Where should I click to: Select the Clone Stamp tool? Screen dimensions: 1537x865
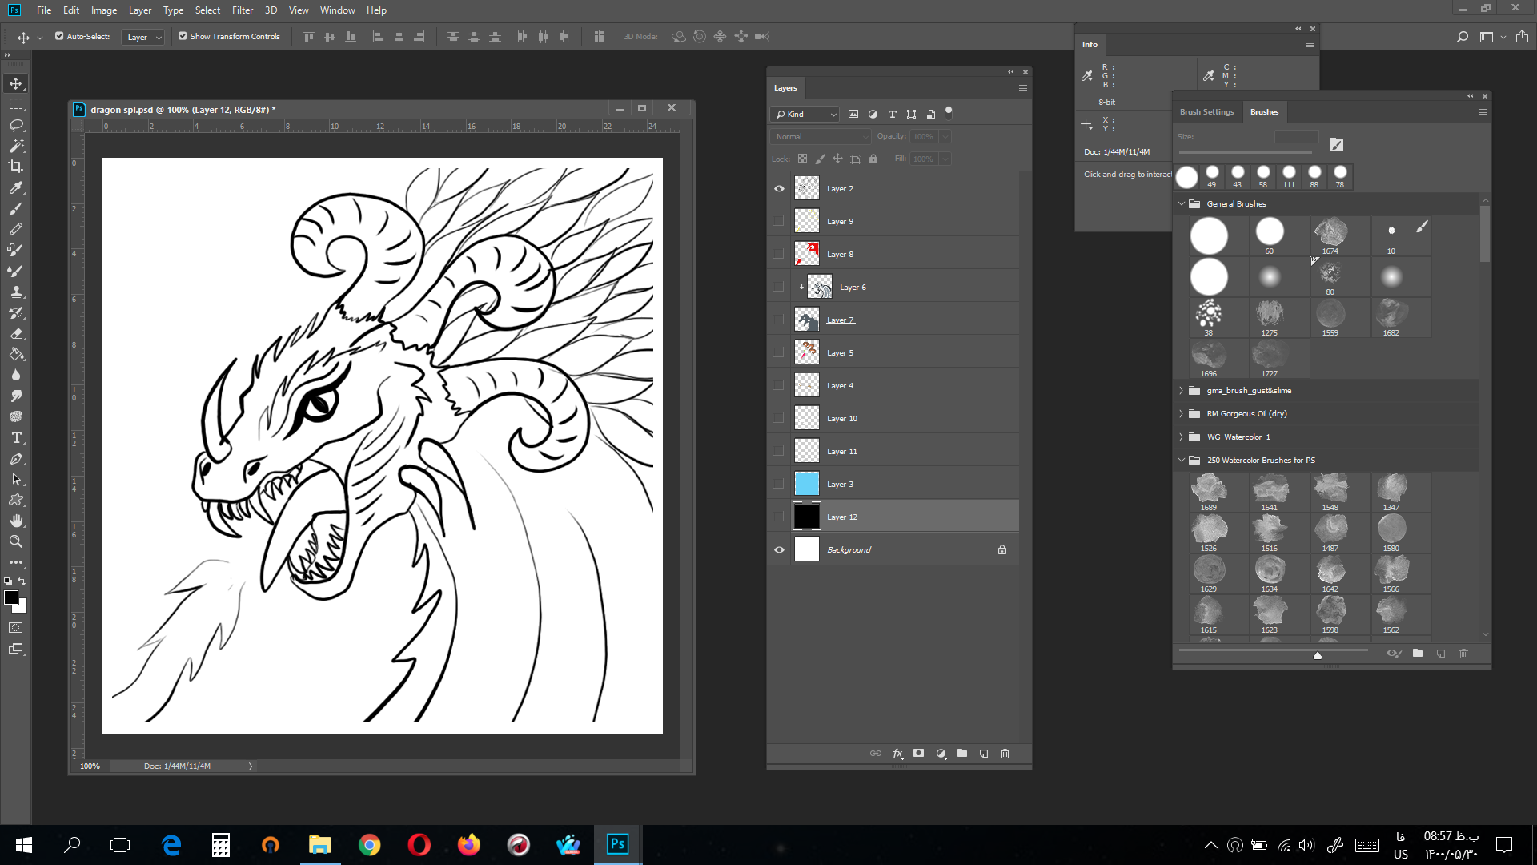pyautogui.click(x=16, y=292)
